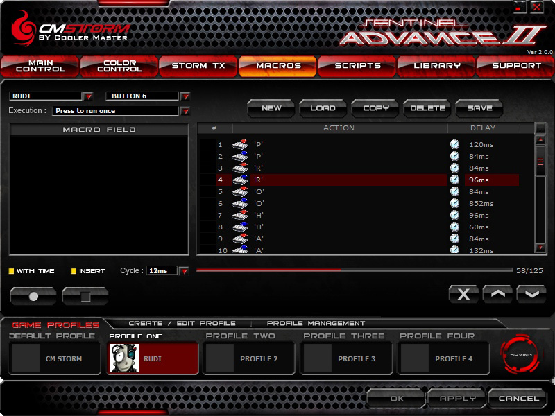Select the Macros tab
Viewport: 555px width, 416px height.
tap(278, 66)
